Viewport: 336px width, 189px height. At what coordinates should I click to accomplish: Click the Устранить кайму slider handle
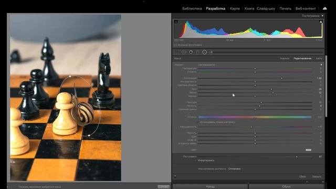pos(255,143)
